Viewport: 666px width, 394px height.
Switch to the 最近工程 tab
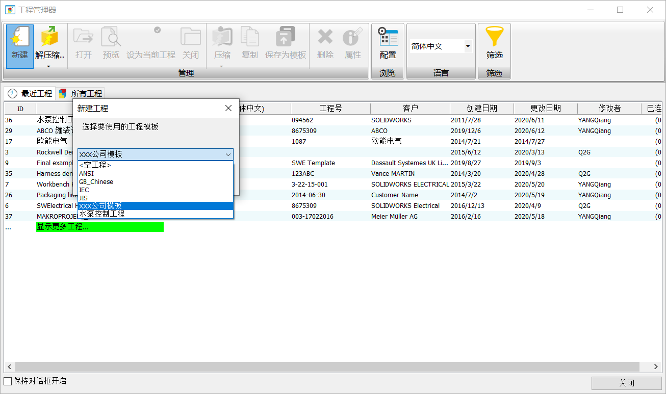30,93
